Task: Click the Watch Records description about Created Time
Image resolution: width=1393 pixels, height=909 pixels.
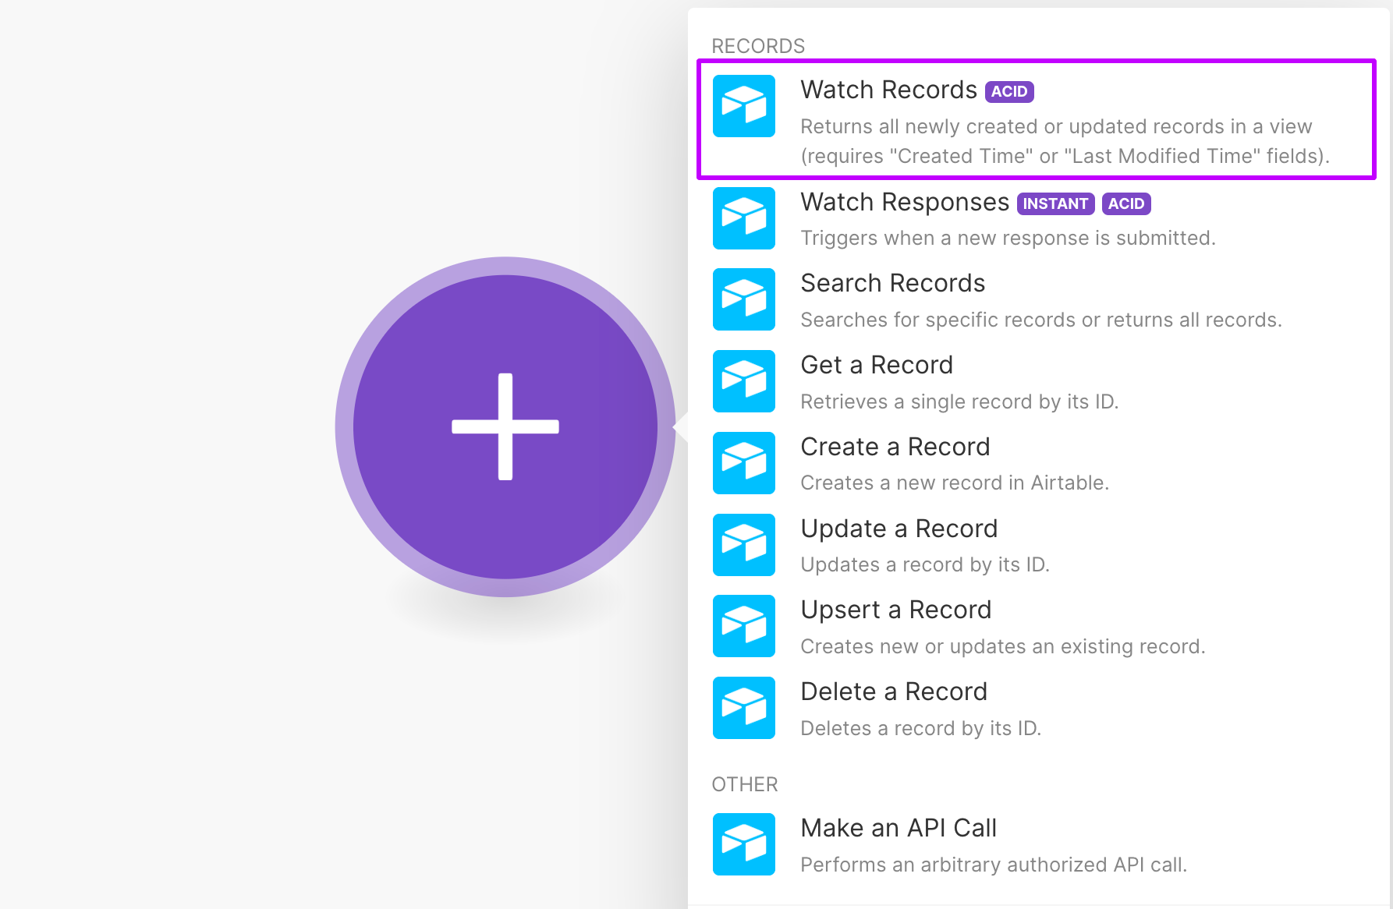Action: (x=1065, y=141)
